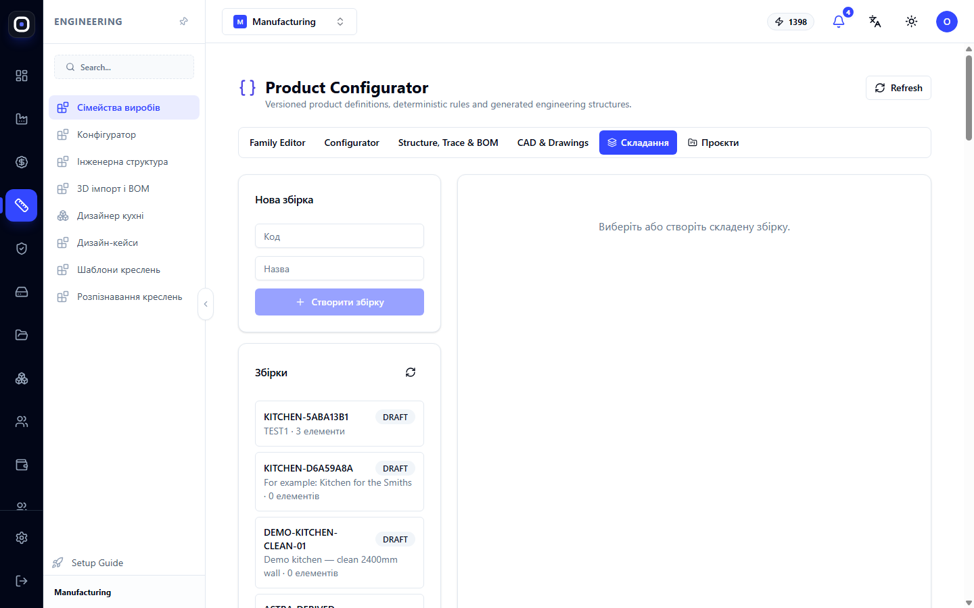Open the stacked cubes icon in left rail
974x608 pixels.
(22, 378)
